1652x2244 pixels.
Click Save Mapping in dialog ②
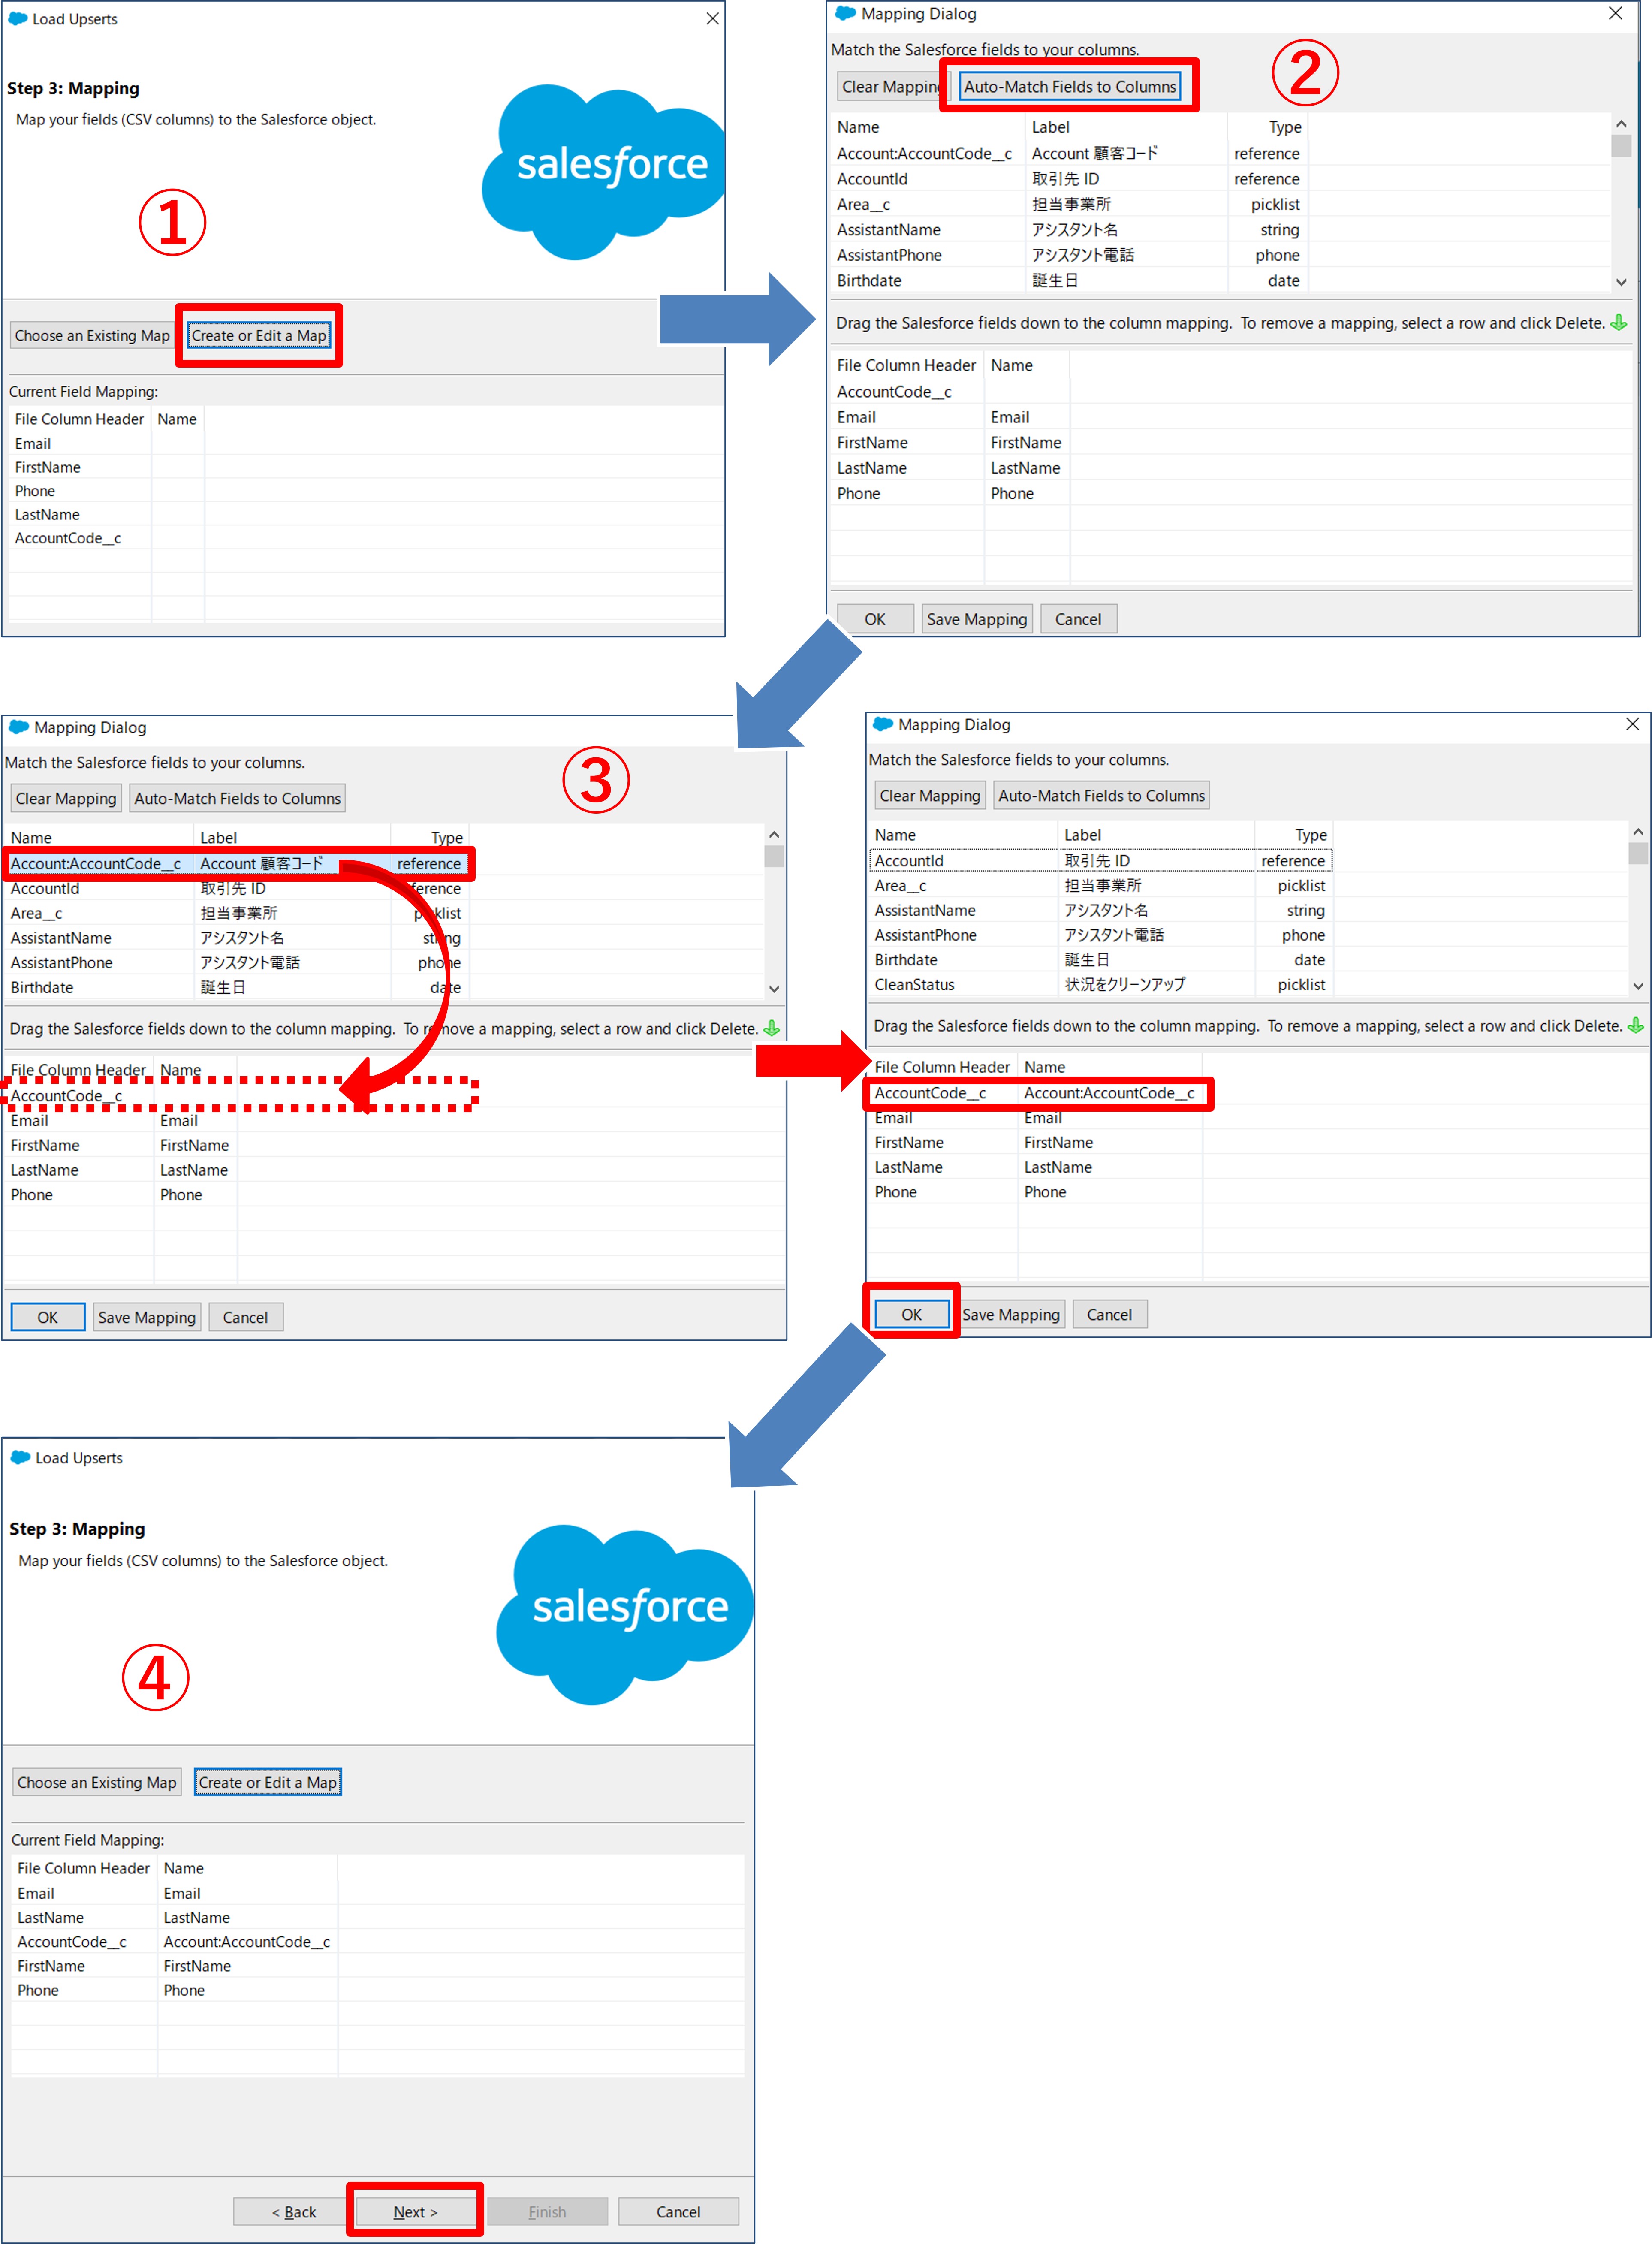977,618
